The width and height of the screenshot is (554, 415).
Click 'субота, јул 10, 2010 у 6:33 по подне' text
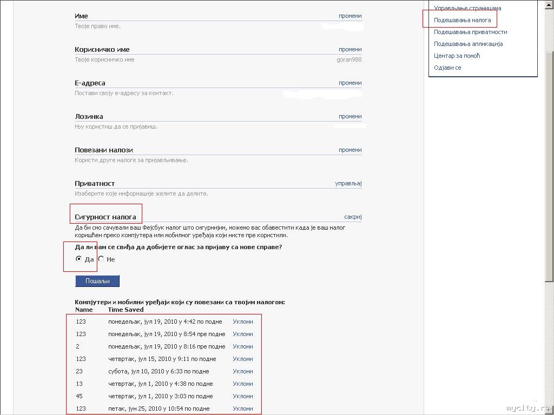[x=159, y=371]
